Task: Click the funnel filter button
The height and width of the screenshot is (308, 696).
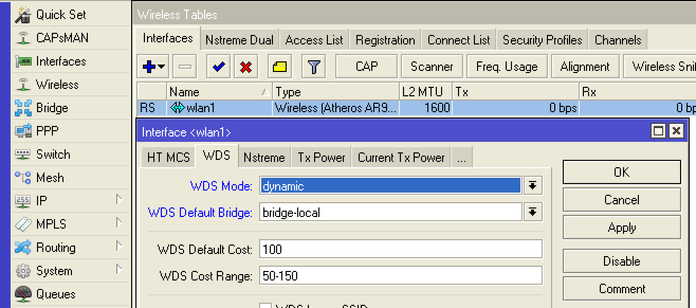Action: [x=314, y=67]
